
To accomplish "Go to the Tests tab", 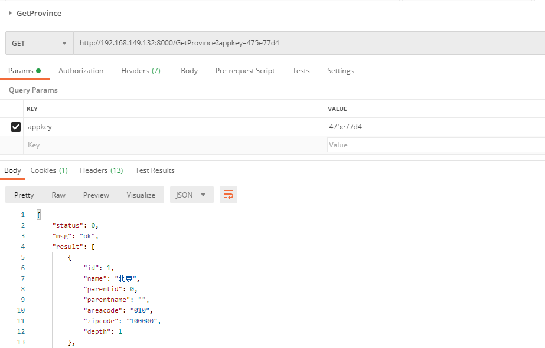I will (x=301, y=71).
